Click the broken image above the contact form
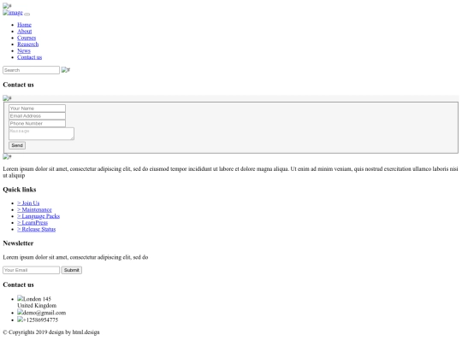462x346 pixels. tap(7, 98)
